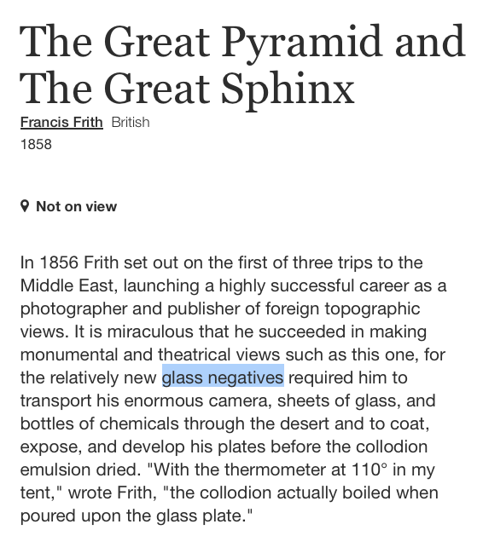Click the word 'topographic' in paragraph

click(372, 309)
